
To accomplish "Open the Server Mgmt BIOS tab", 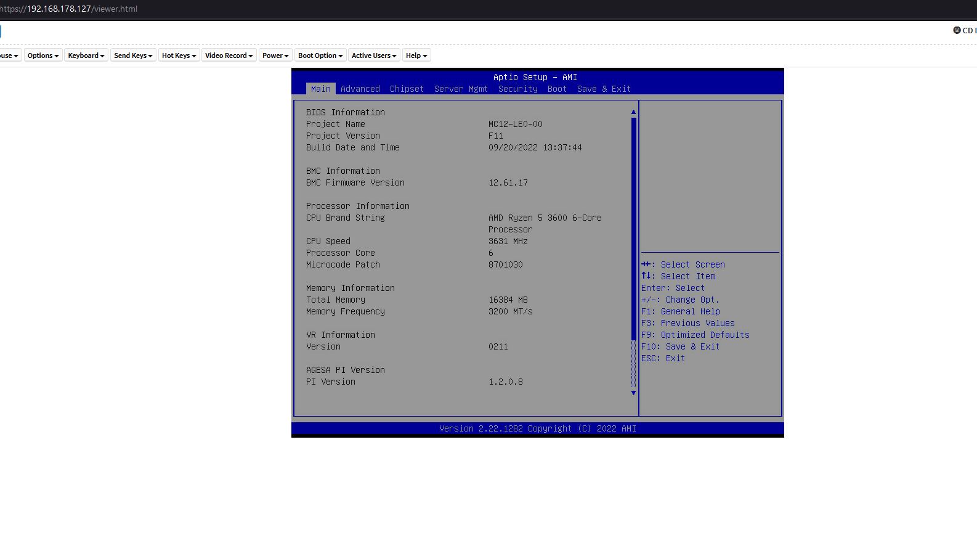I will [x=461, y=89].
